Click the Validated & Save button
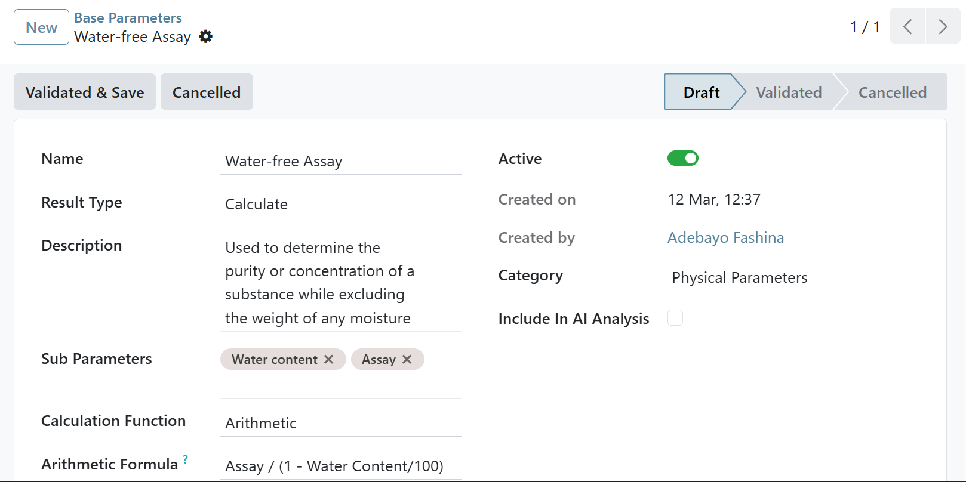Screen dimensions: 966x482 click(85, 92)
